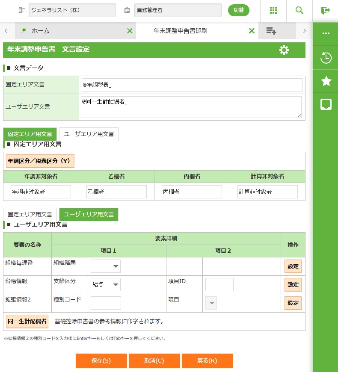Click the add new tab icon
Viewport: 338px width, 372px height.
[271, 31]
